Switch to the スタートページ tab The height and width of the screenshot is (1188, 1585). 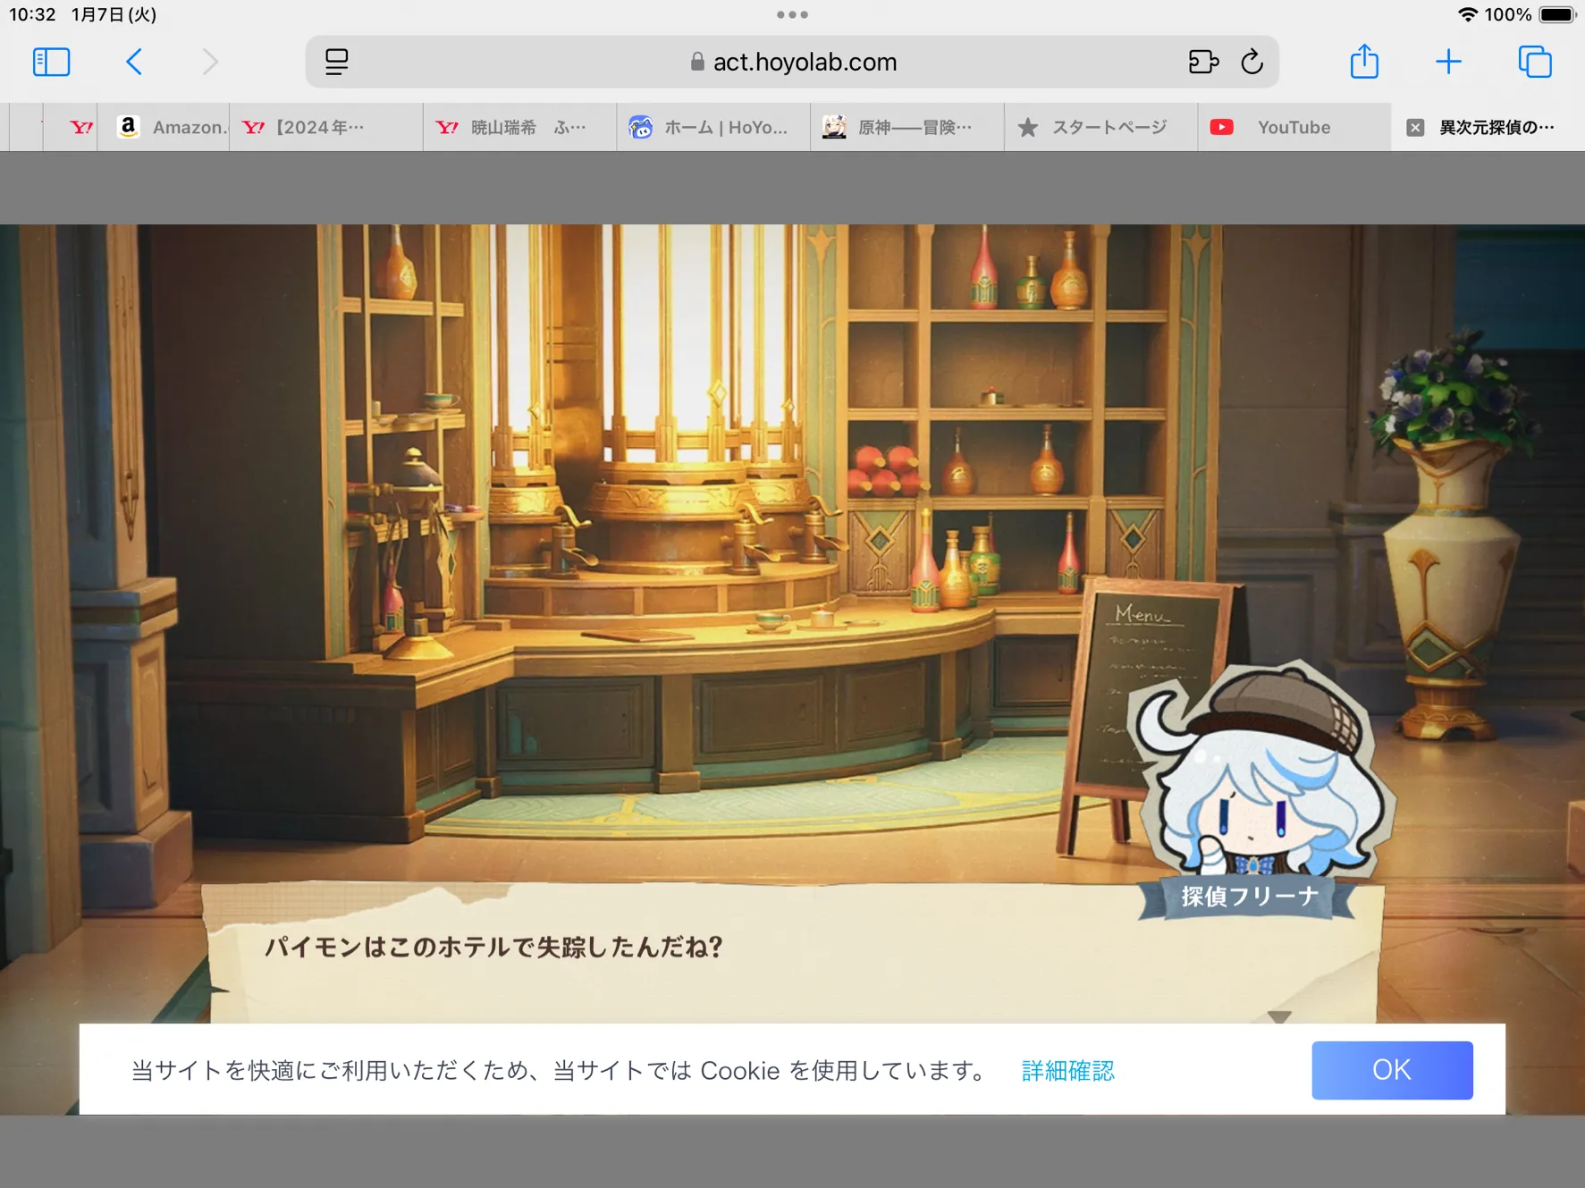click(x=1101, y=127)
